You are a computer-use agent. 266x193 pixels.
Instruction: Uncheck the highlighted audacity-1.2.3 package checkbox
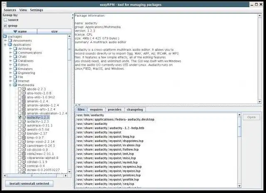pos(20,117)
